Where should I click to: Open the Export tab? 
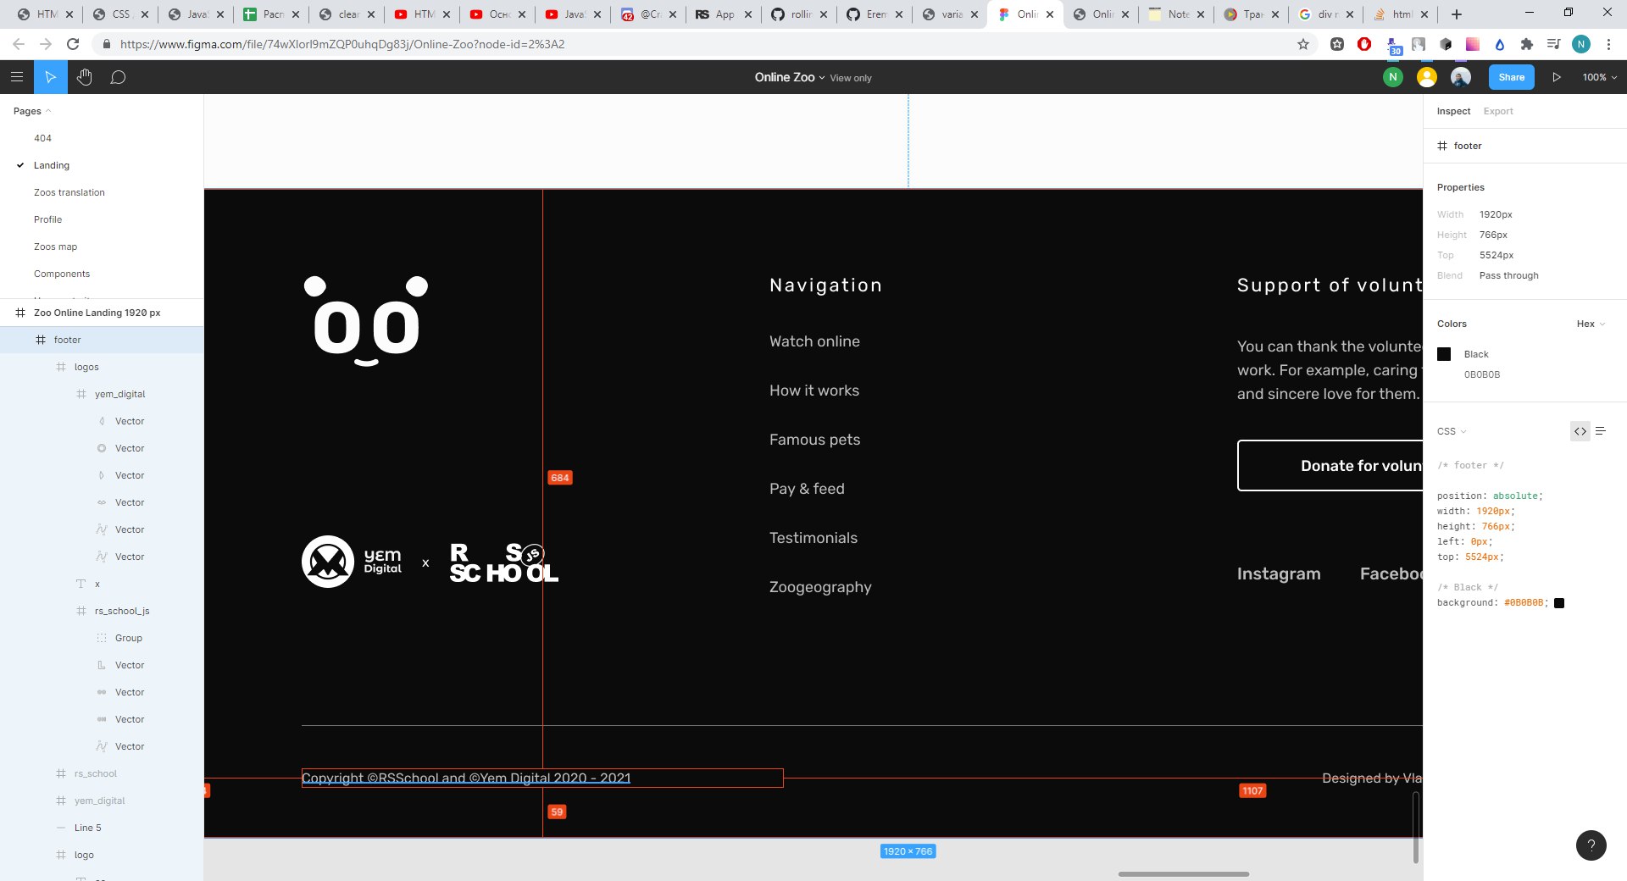(1497, 111)
